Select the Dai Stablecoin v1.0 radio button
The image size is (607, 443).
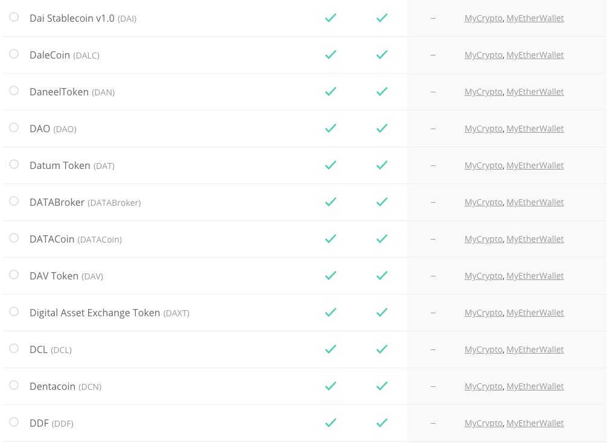pyautogui.click(x=14, y=17)
